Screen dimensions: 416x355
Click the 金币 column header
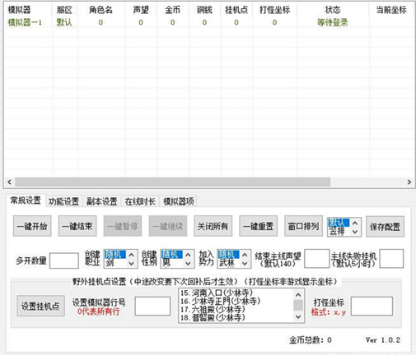tap(173, 10)
